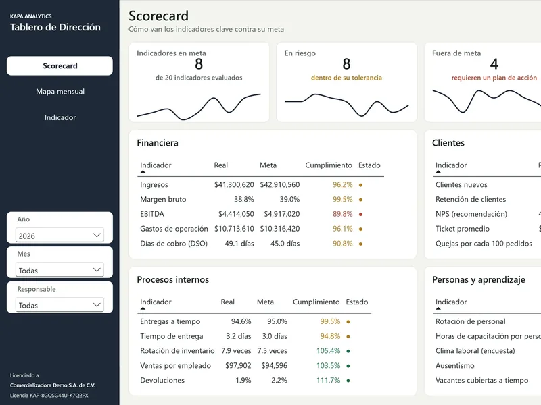541x405 pixels.
Task: Sort Procesos internos by Real header
Action: coord(227,302)
